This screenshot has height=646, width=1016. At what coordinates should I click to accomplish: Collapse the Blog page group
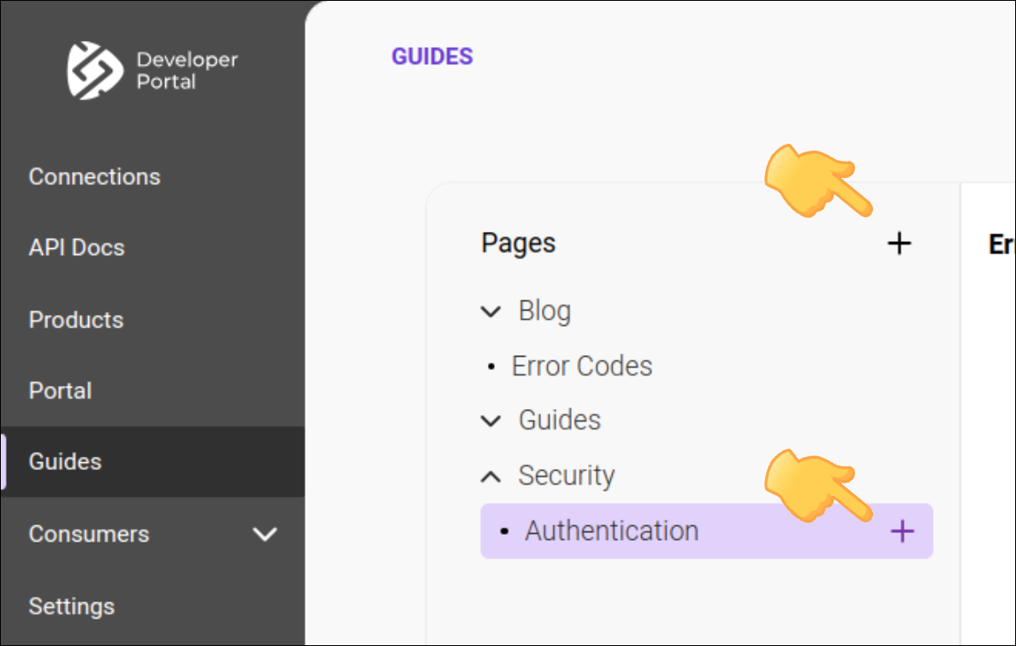click(x=490, y=311)
